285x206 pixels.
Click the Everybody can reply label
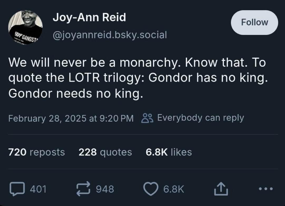[x=200, y=118]
